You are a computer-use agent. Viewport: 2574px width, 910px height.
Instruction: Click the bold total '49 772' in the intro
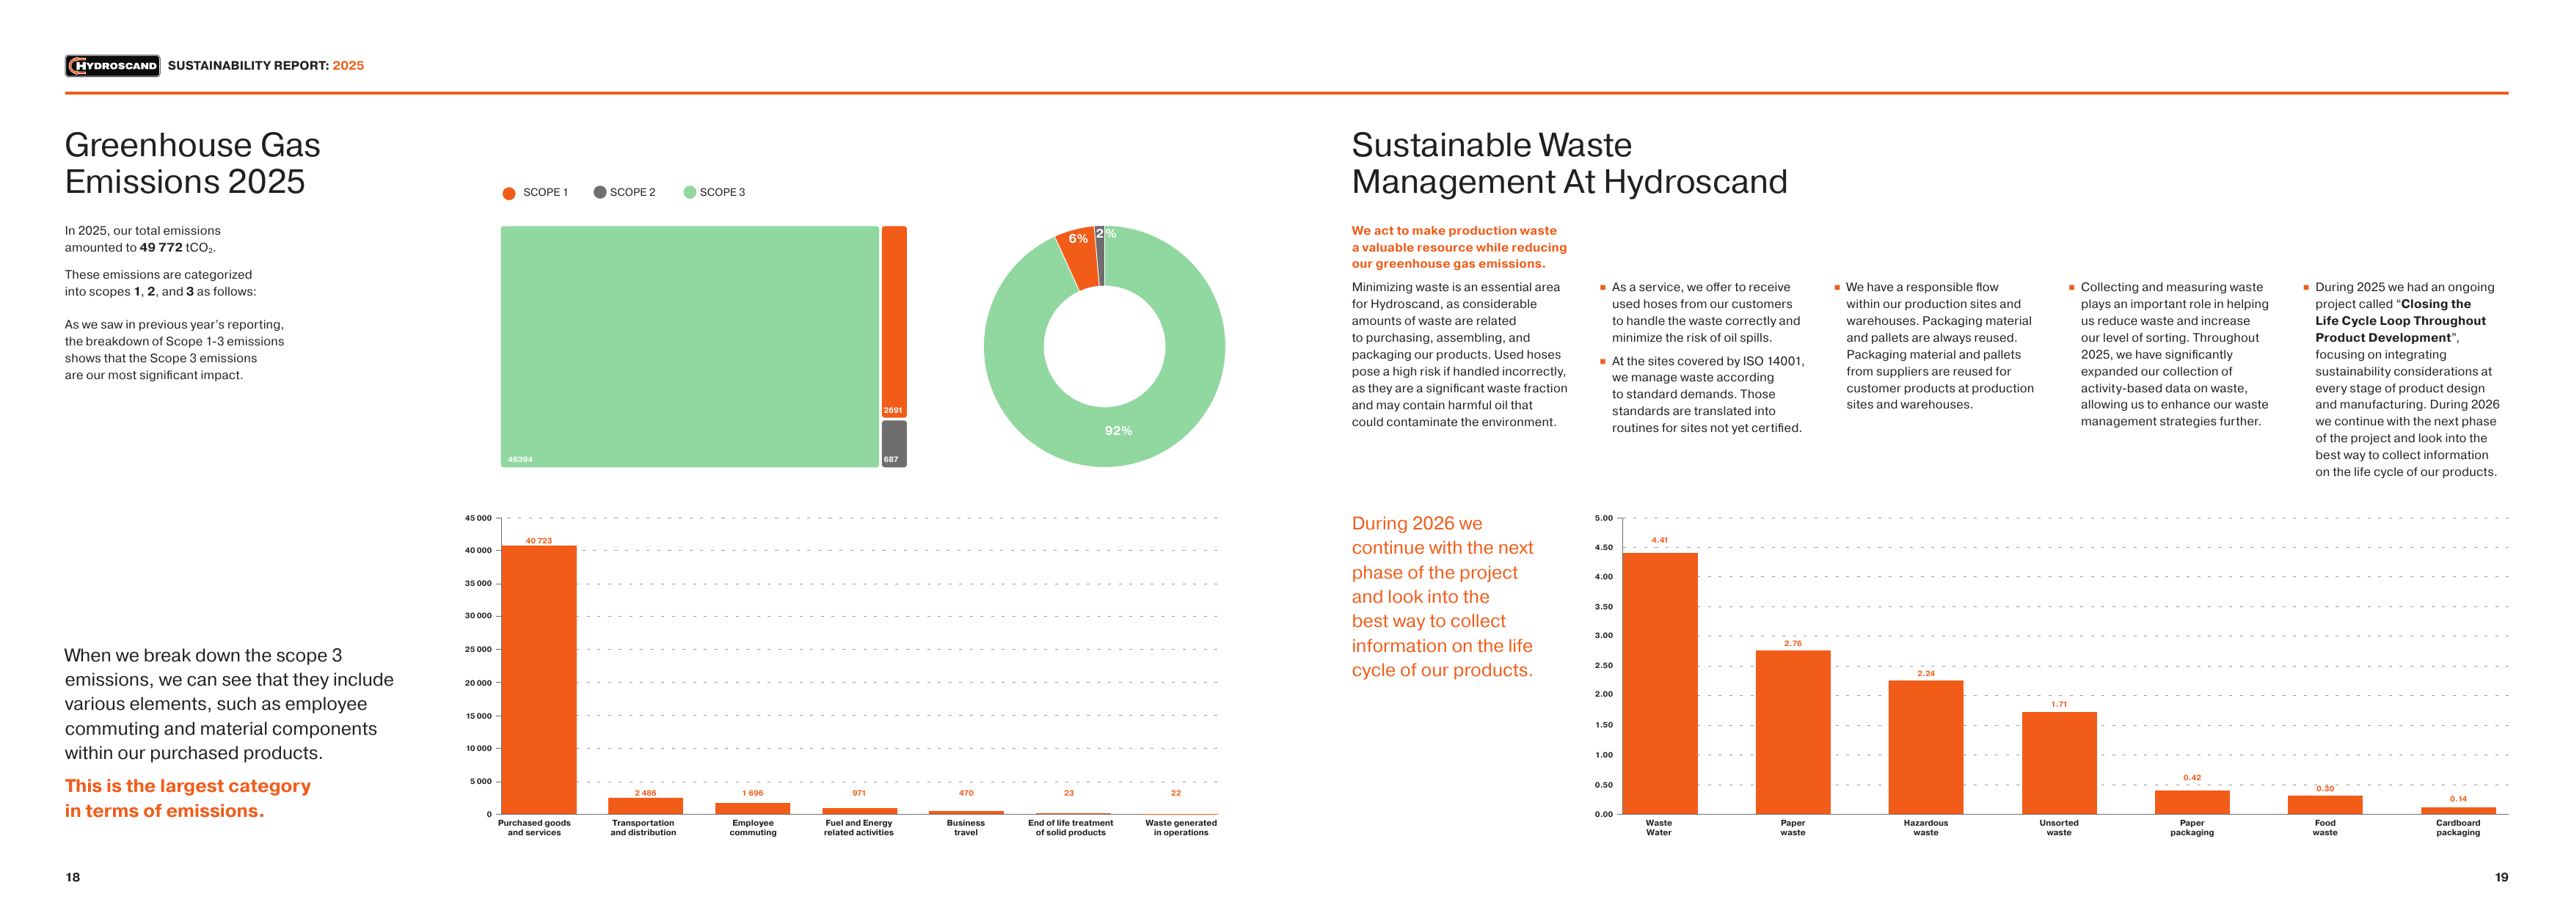tap(161, 248)
